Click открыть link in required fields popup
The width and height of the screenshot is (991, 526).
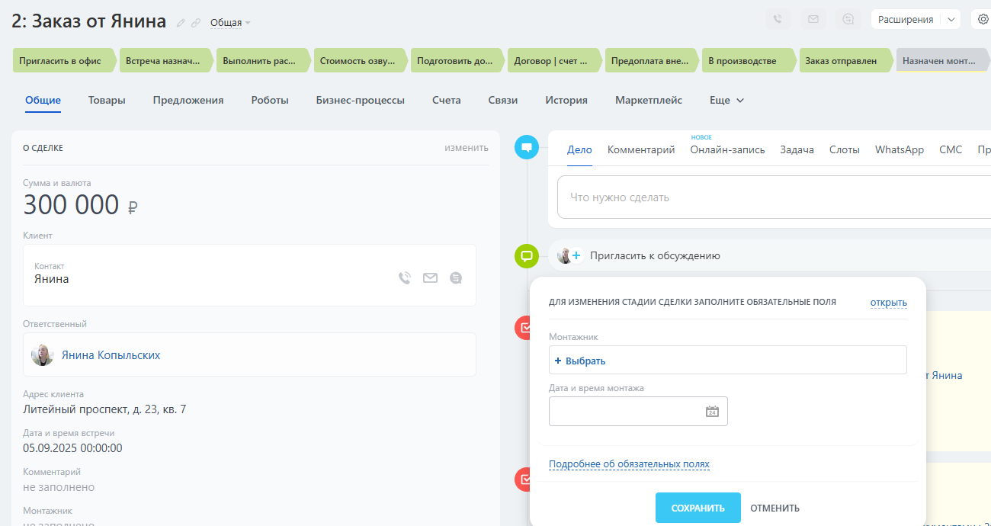[889, 303]
